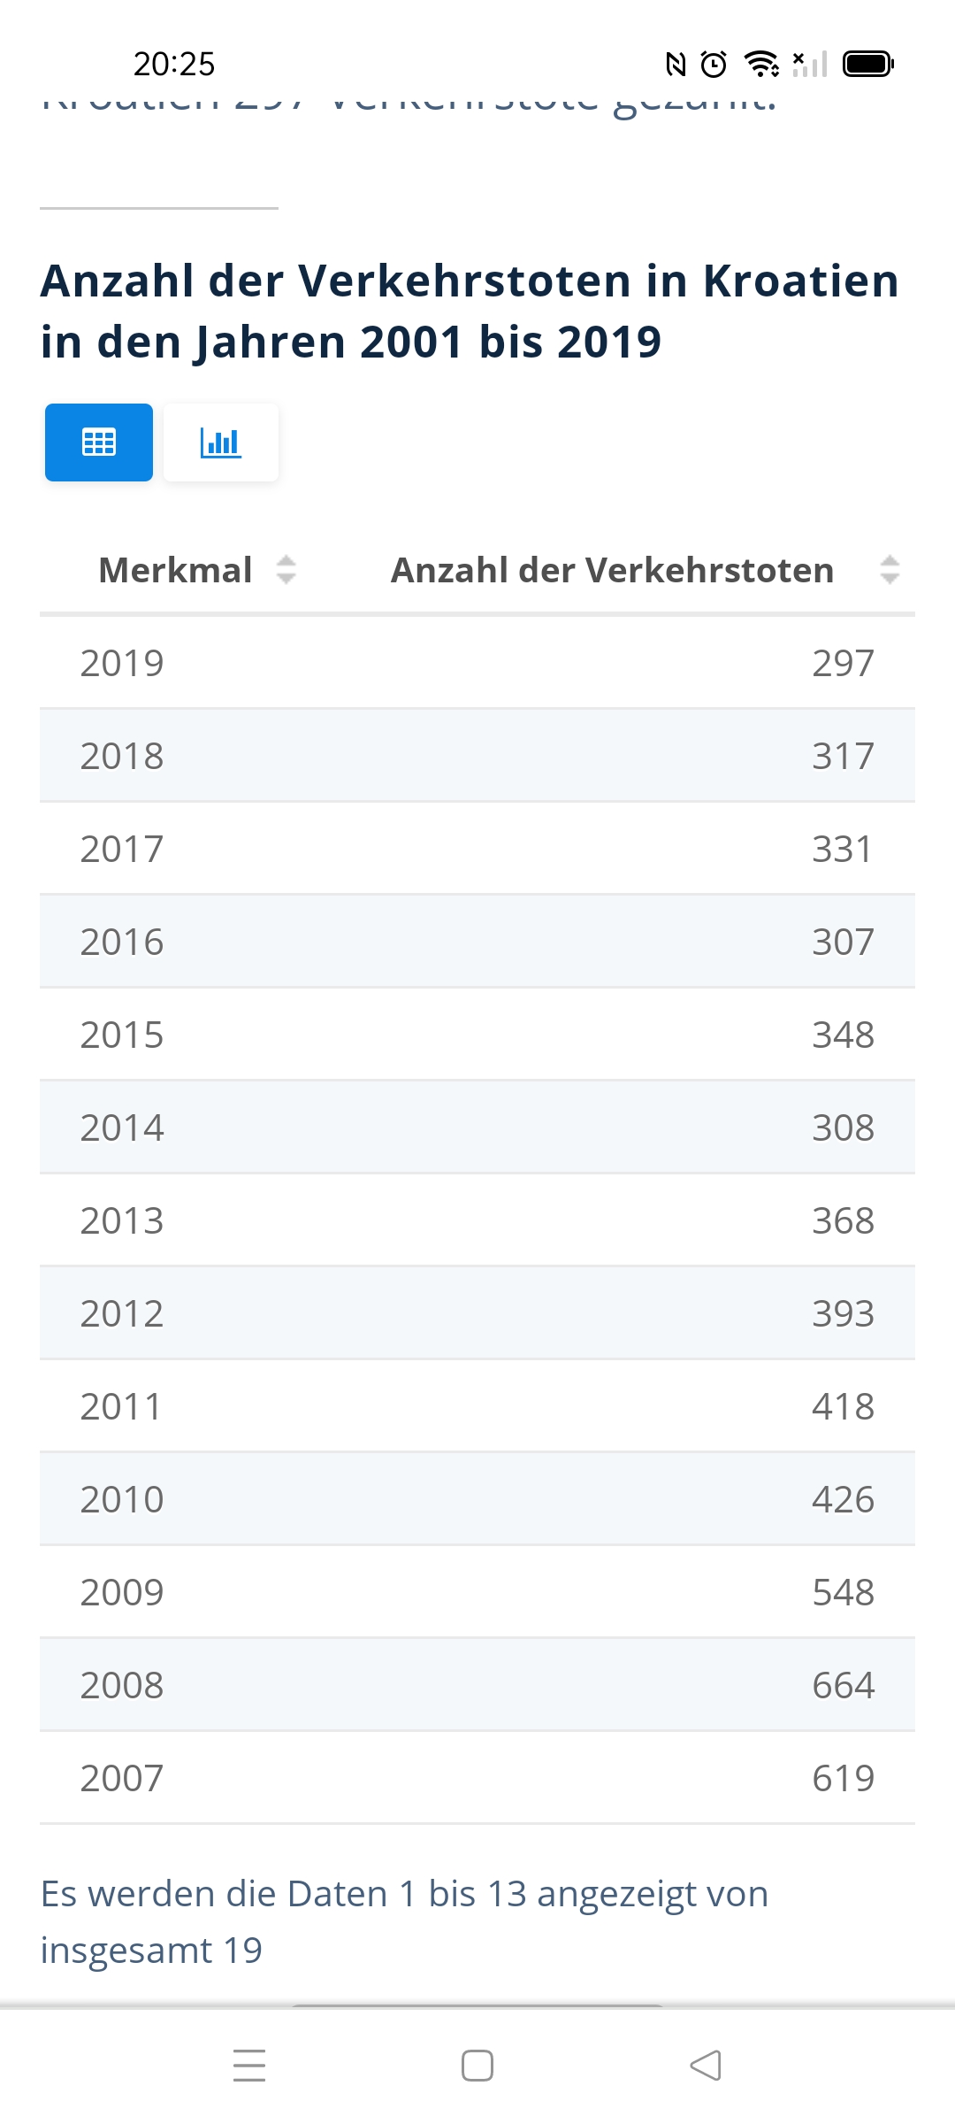Switch to bar chart view icon
This screenshot has height=2124, width=955.
click(221, 442)
